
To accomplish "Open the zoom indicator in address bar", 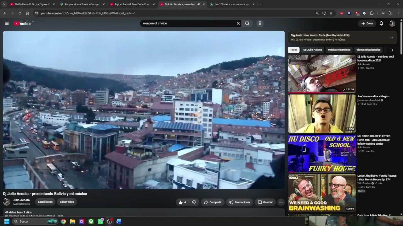I will (317, 13).
